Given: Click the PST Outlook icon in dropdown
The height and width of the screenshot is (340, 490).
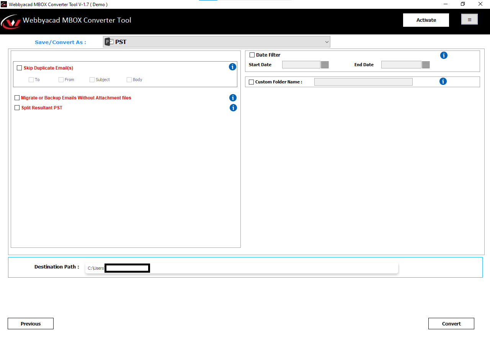Looking at the screenshot, I should 109,42.
